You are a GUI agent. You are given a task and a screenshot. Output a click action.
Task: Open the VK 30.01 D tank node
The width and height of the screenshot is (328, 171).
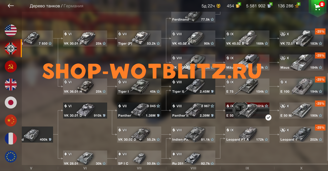click(85, 111)
